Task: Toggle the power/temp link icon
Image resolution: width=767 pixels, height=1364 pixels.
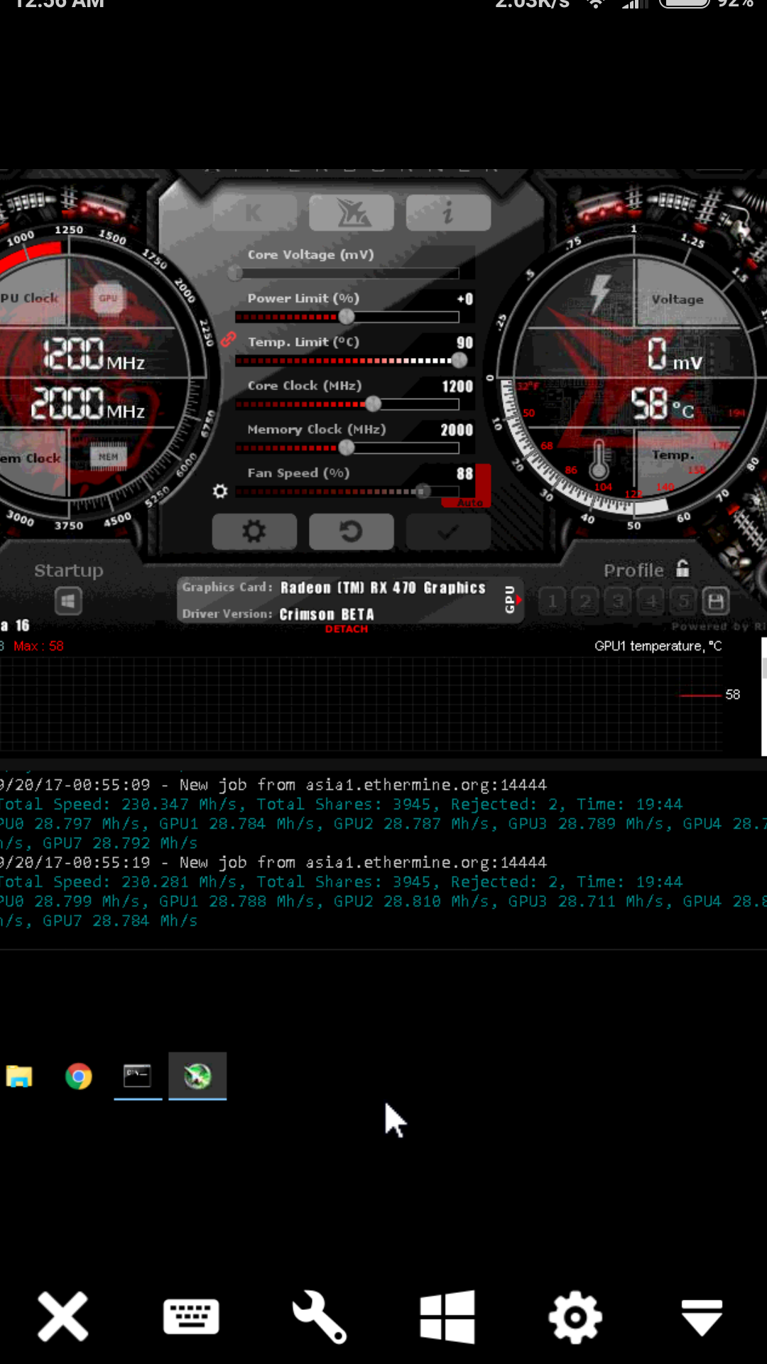Action: pyautogui.click(x=228, y=340)
